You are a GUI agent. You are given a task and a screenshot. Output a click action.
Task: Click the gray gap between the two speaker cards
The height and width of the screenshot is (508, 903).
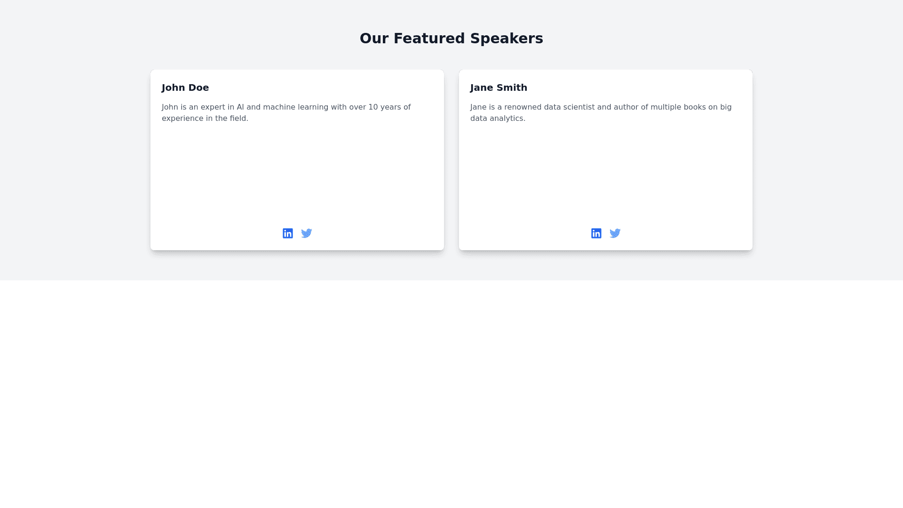[451, 160]
